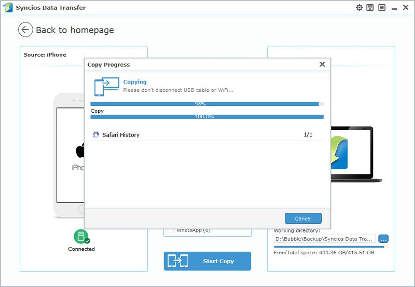Click the Safari History loading spinner icon
Image resolution: width=415 pixels, height=287 pixels.
(95, 135)
